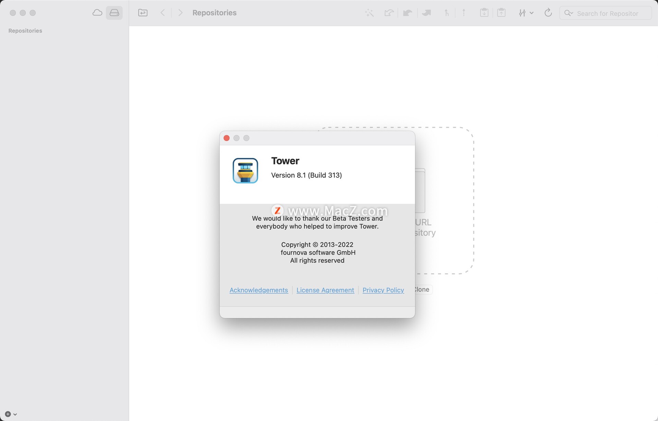
Task: Click the Version 8.1 (Build 313) text
Action: 306,175
